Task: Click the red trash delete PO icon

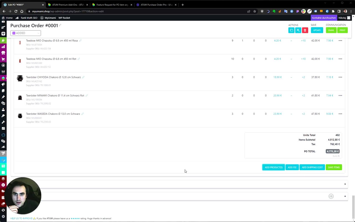Action: coord(305,30)
